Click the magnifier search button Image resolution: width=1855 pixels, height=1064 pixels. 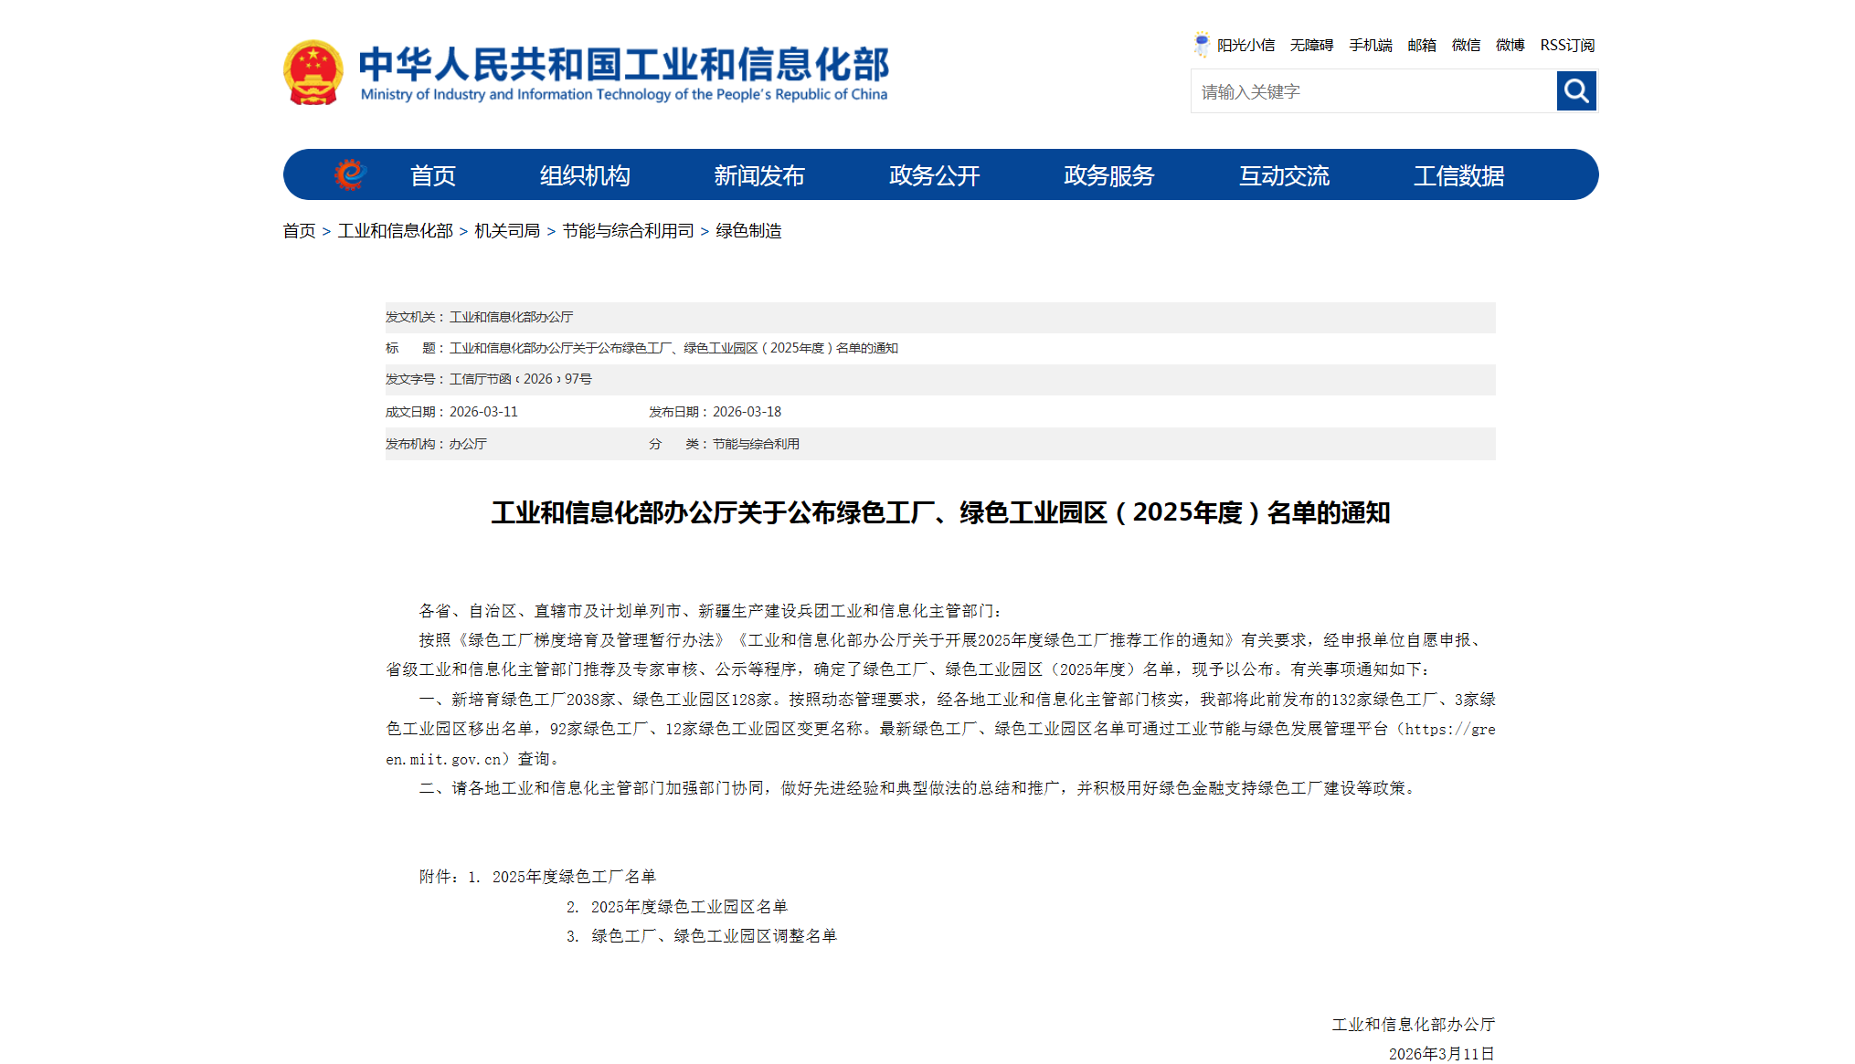coord(1575,91)
